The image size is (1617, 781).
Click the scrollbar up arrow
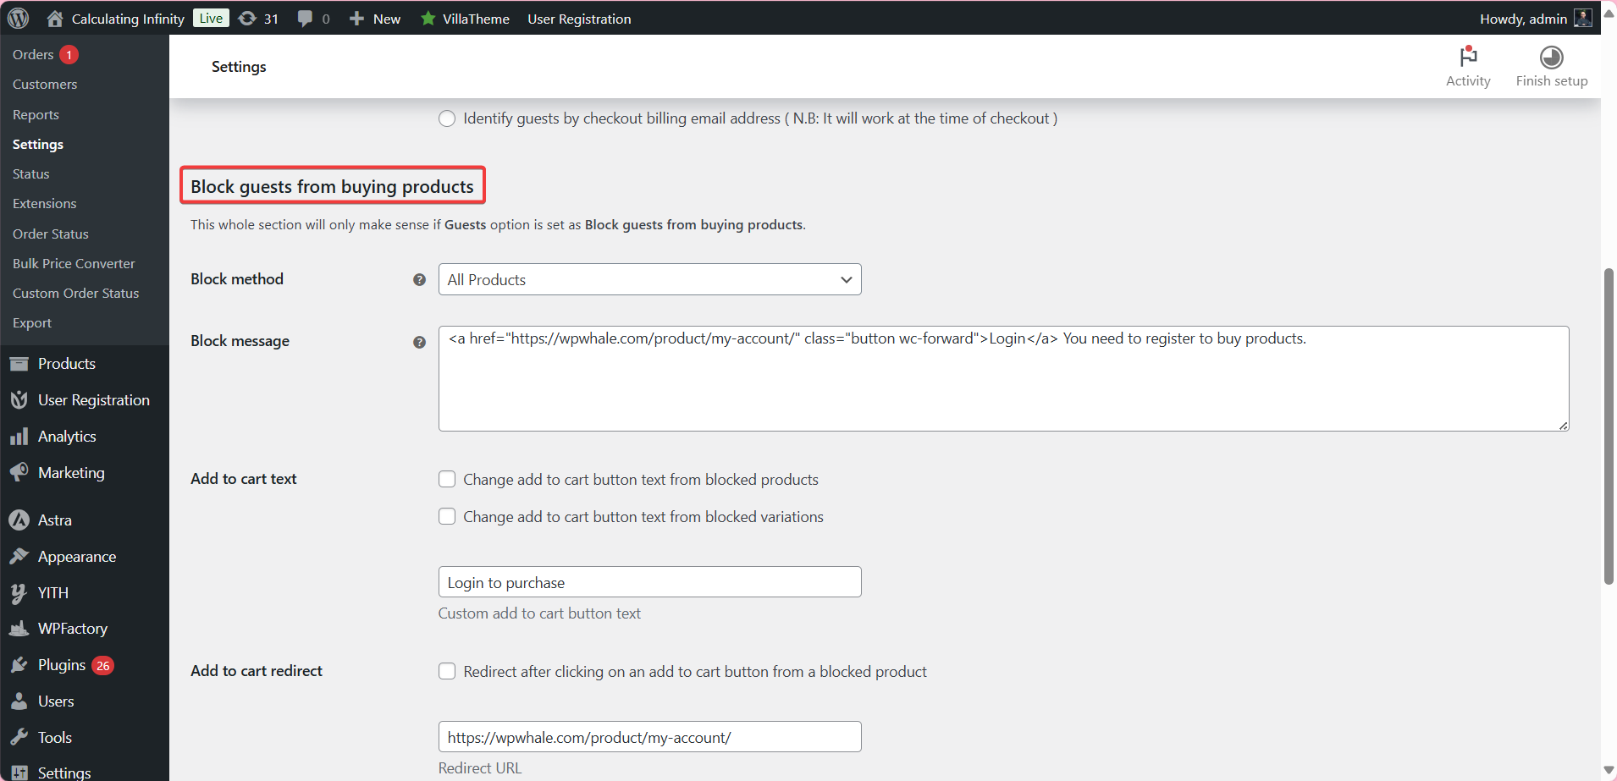pos(1609,12)
